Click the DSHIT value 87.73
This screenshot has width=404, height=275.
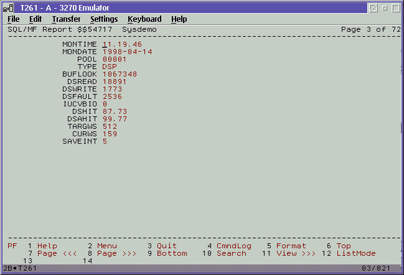(x=115, y=111)
